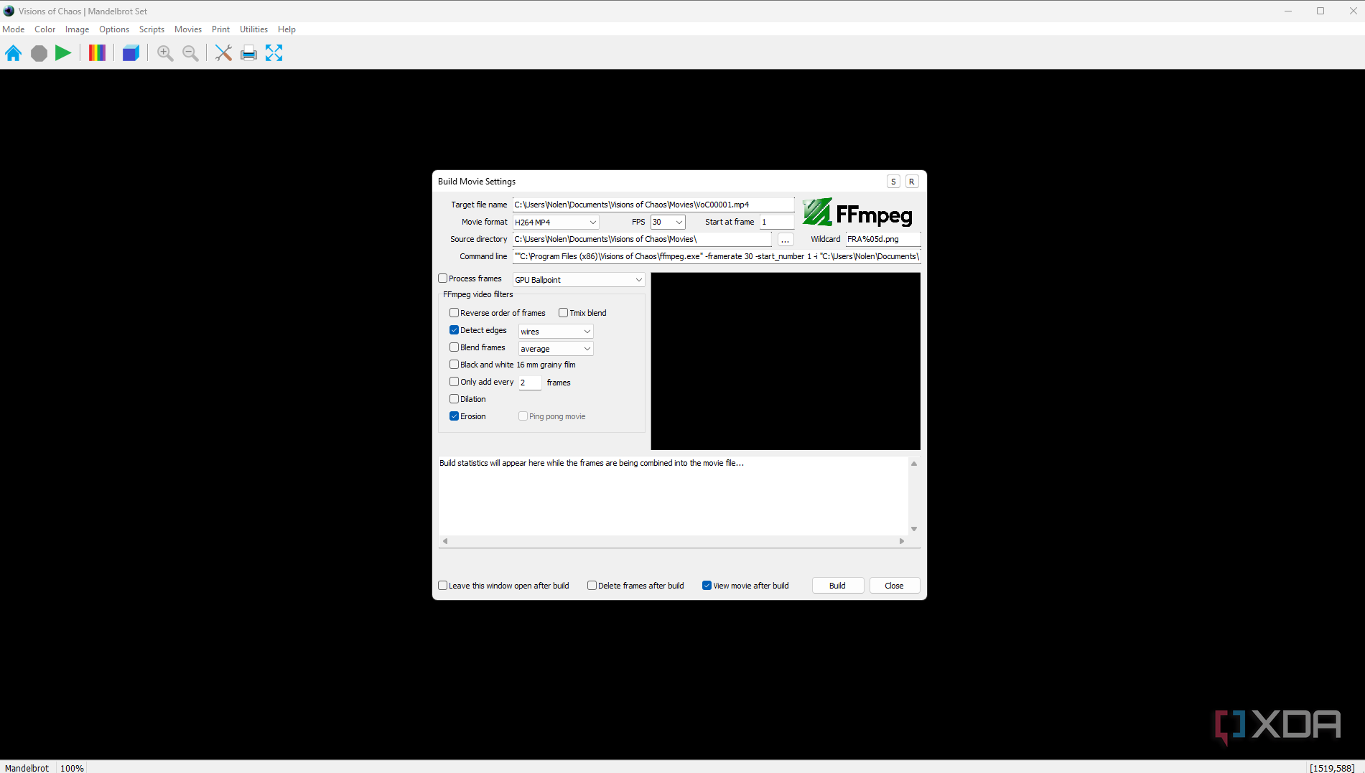
Task: Open the Color menu
Action: pyautogui.click(x=45, y=29)
